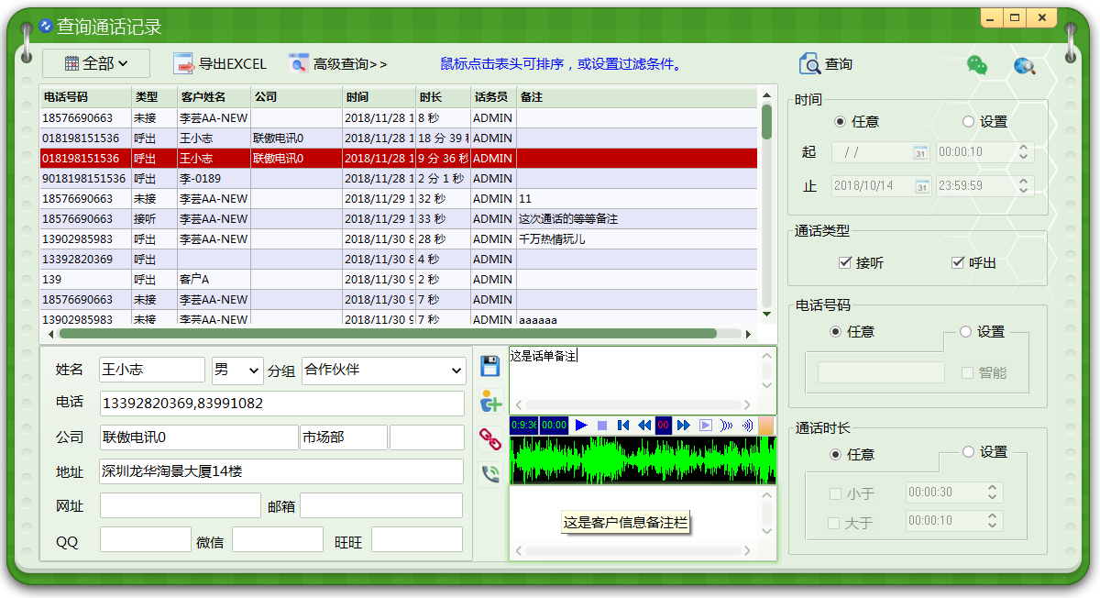Click the red chain link icon
The width and height of the screenshot is (1100, 598).
(x=490, y=438)
